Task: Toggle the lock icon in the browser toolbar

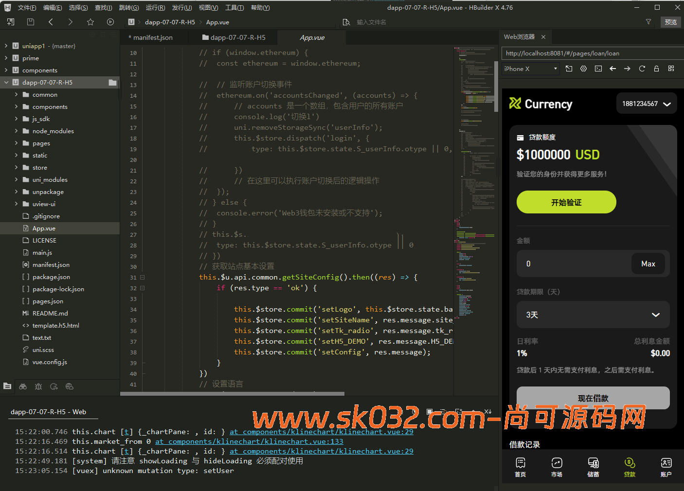Action: (656, 69)
